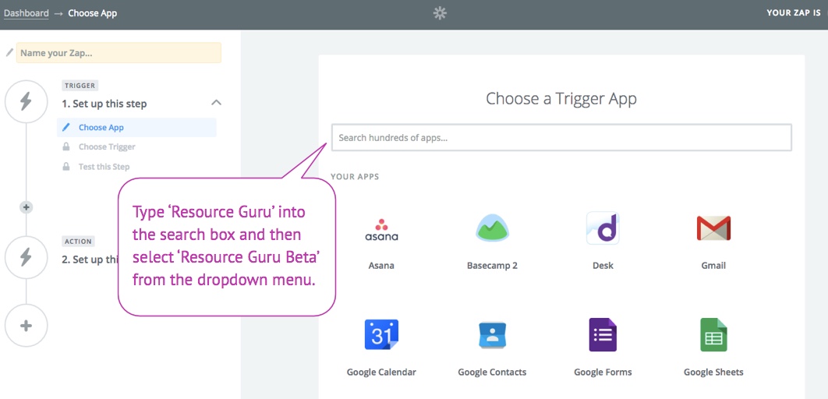Click the Google Sheets label text
Image resolution: width=828 pixels, height=399 pixels.
point(713,372)
